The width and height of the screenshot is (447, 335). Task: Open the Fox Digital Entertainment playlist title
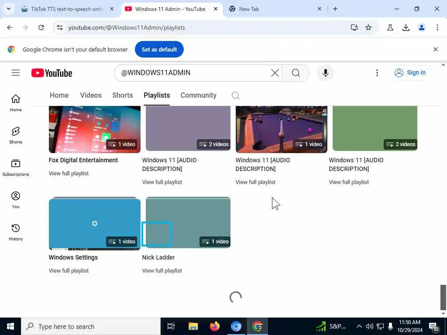click(x=83, y=160)
